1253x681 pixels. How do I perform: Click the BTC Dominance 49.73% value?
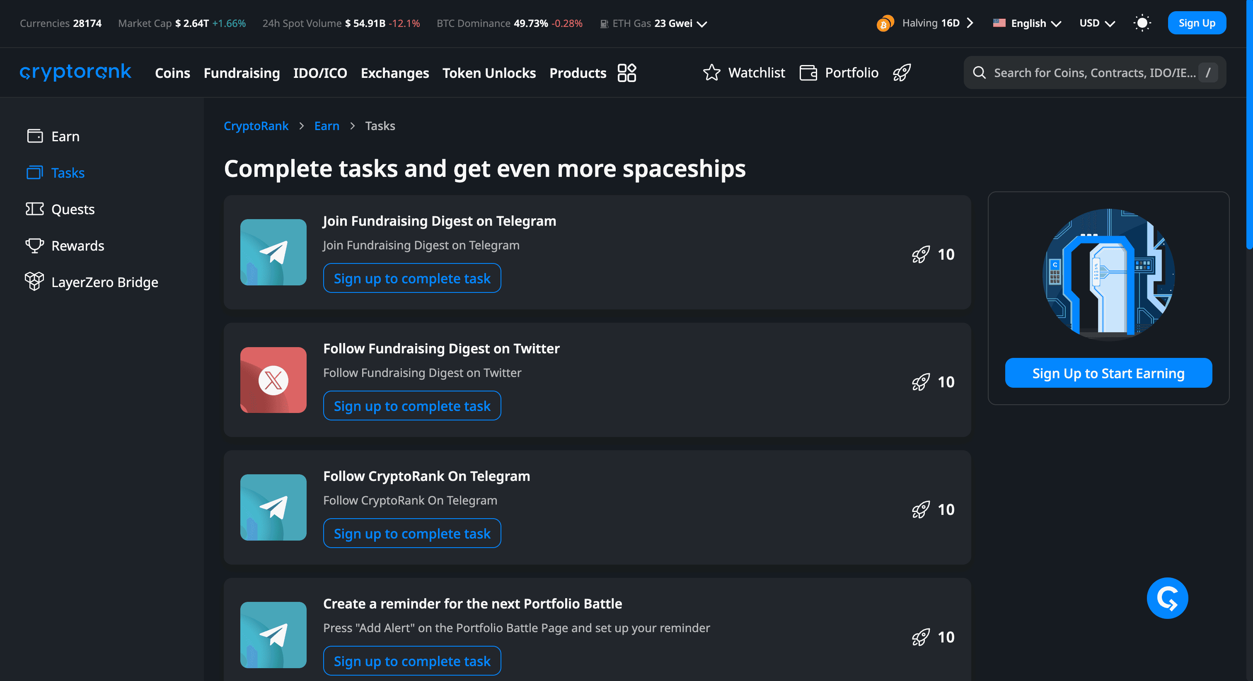531,23
